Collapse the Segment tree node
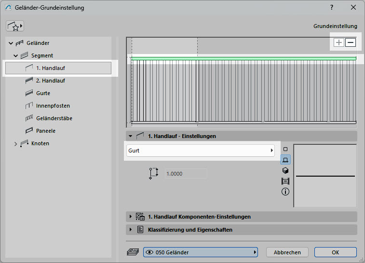The width and height of the screenshot is (365, 263). point(16,55)
